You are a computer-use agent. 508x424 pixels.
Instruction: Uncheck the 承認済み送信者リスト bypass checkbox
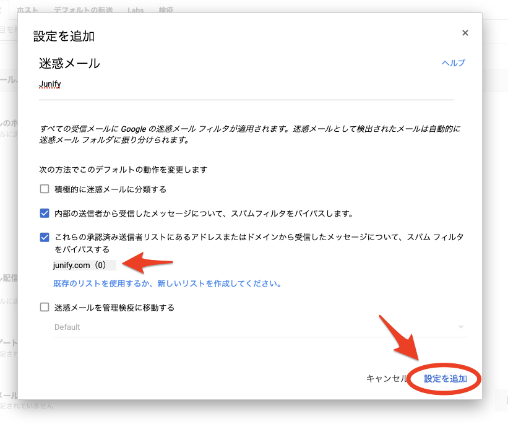coord(45,237)
